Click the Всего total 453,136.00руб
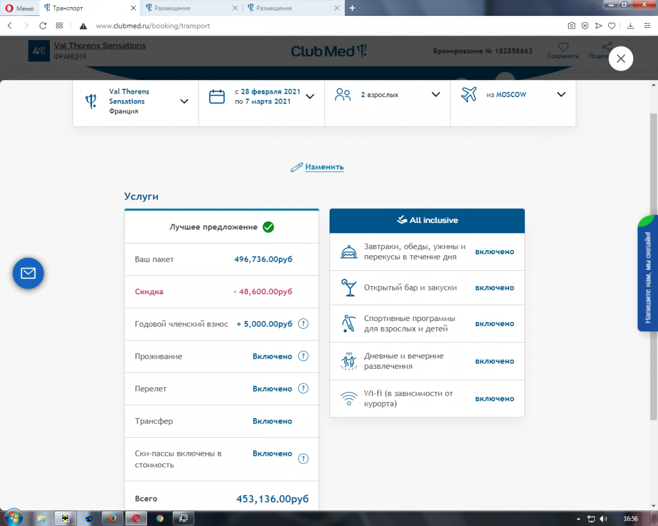The image size is (658, 526). coord(273,499)
